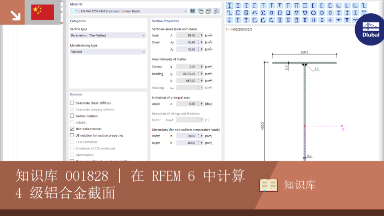Select the first I-section shape icon
384x216 pixels.
click(229, 6)
